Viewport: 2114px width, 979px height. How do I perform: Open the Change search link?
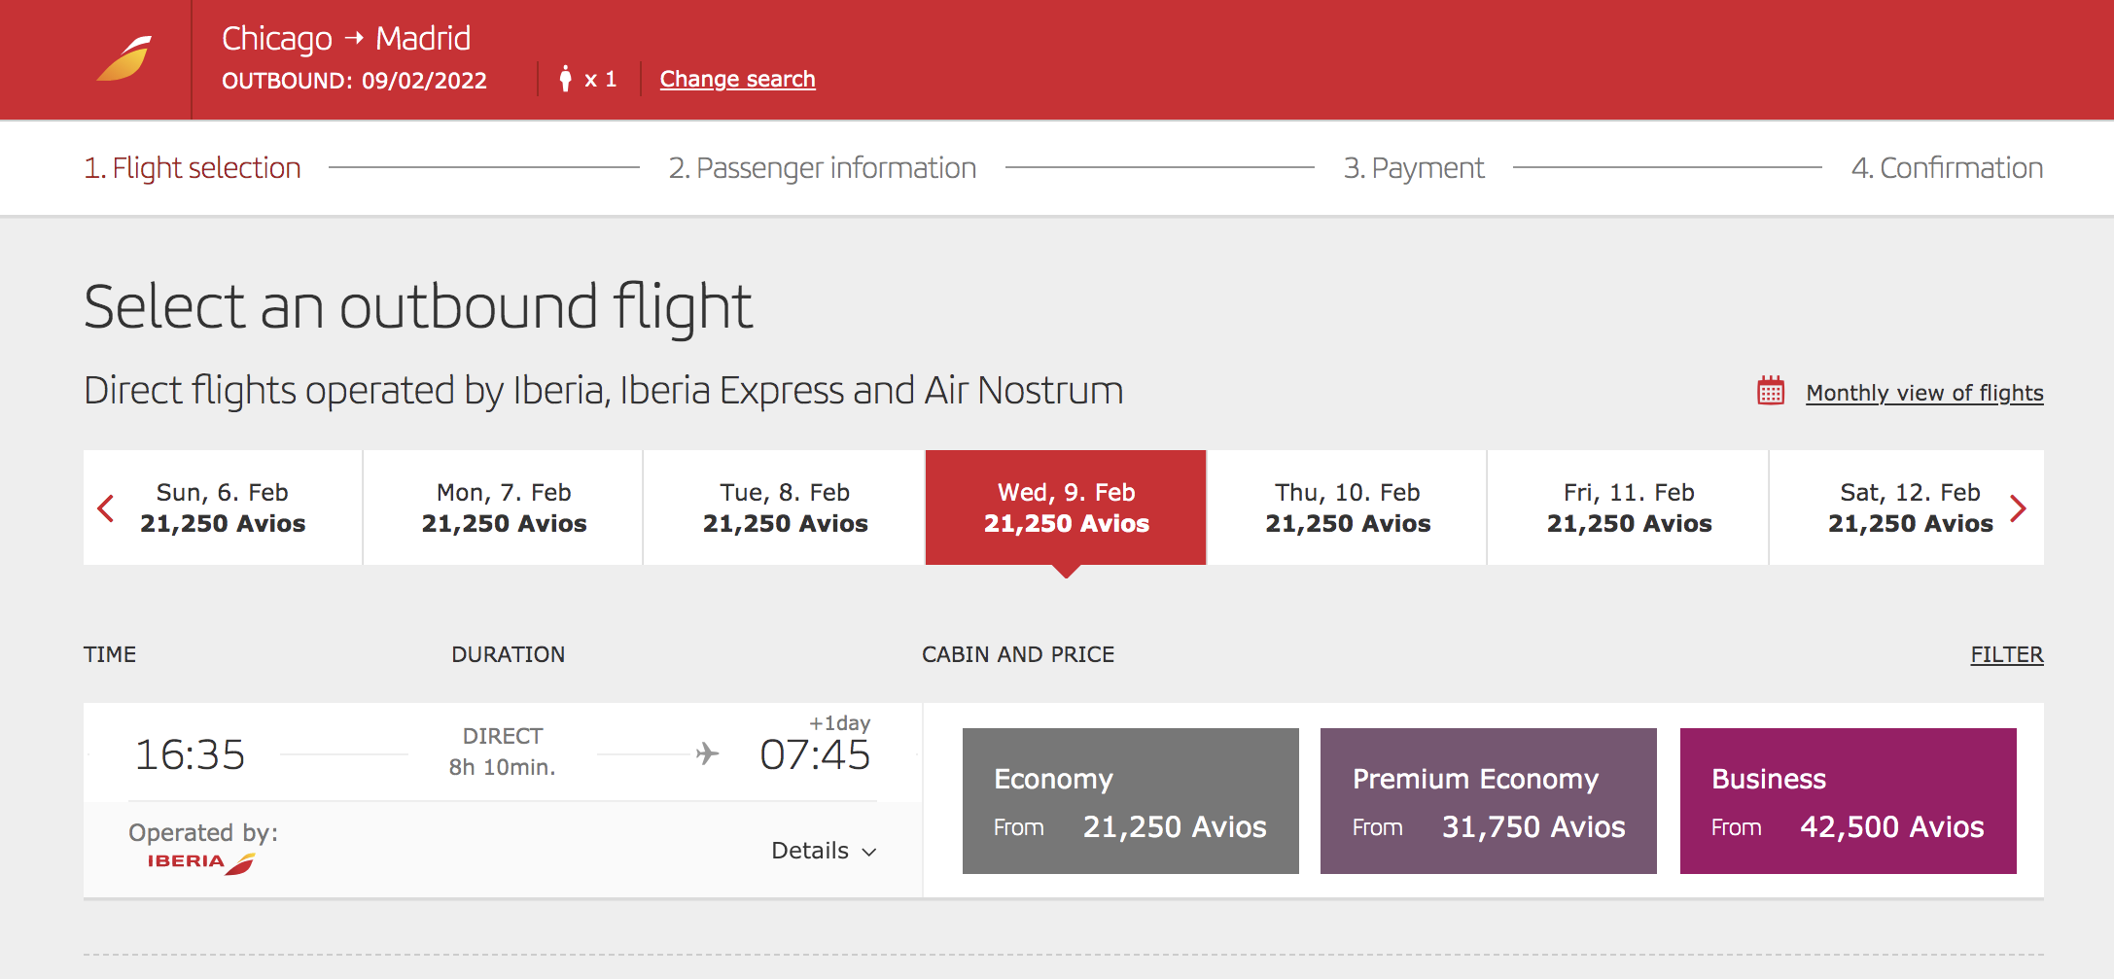(737, 79)
